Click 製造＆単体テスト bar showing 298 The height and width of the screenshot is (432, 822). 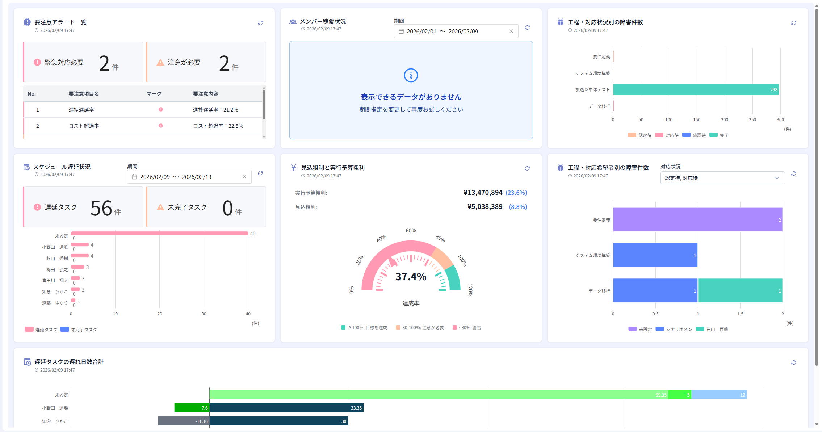click(x=695, y=89)
